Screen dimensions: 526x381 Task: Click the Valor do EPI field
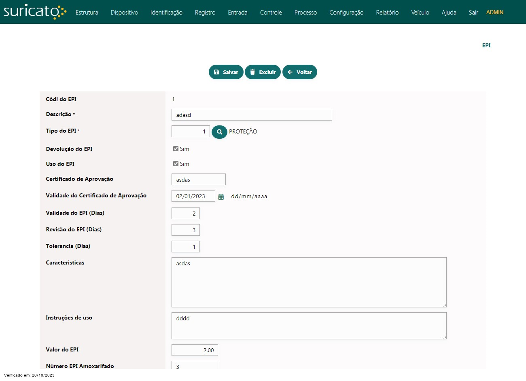click(195, 350)
